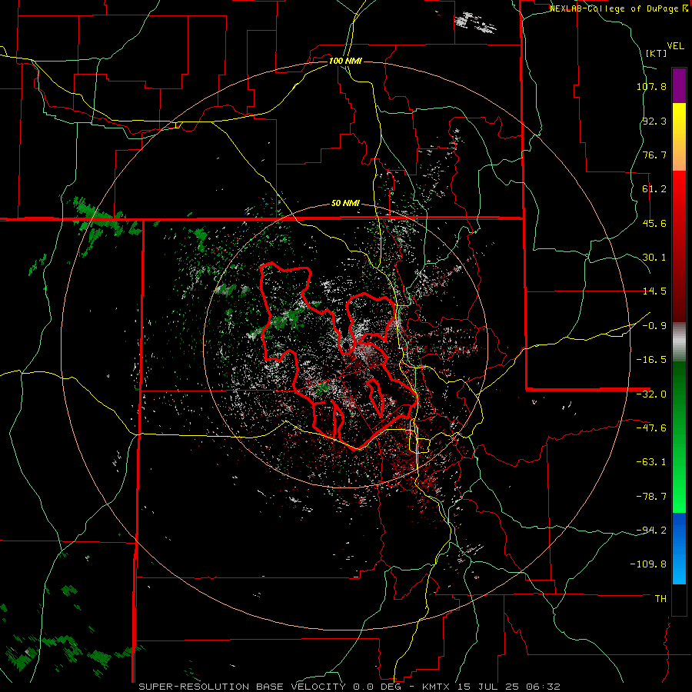Click the [KT] units label
The width and height of the screenshot is (692, 692).
tap(657, 53)
